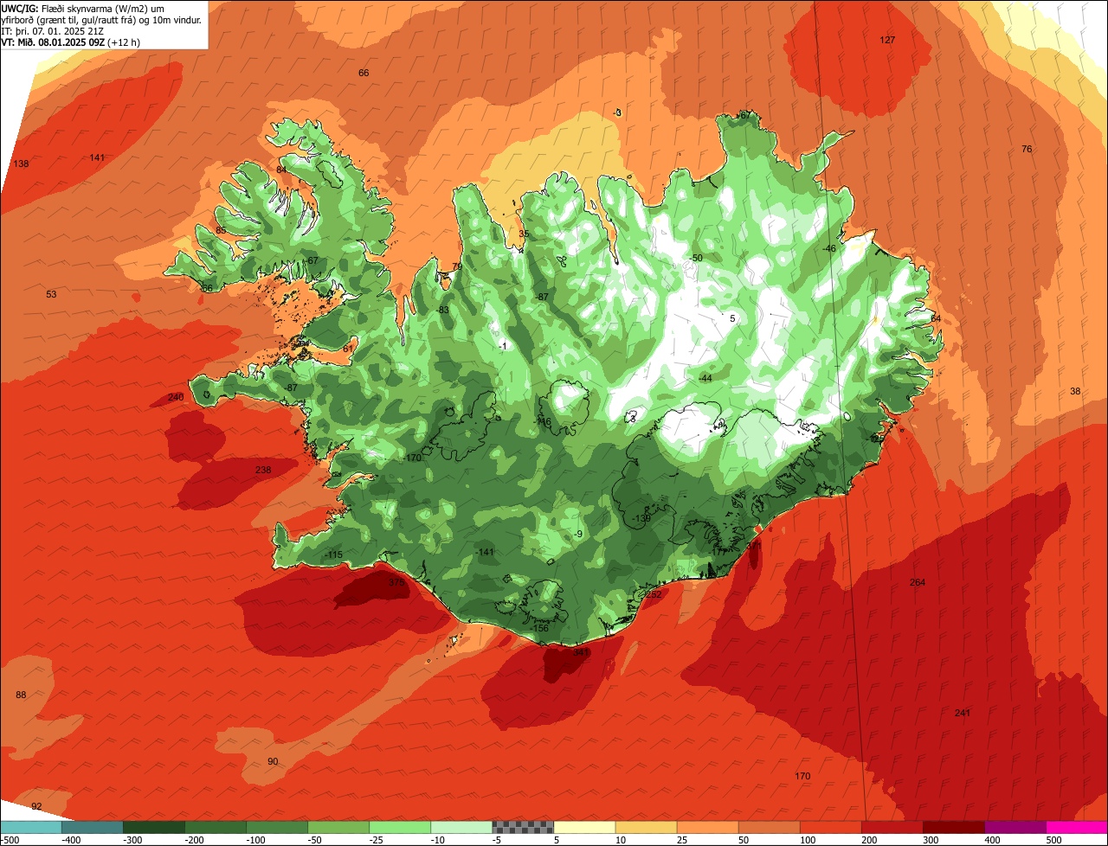The image size is (1108, 846).
Task: Click the value 138 on the map
Action: [x=21, y=164]
